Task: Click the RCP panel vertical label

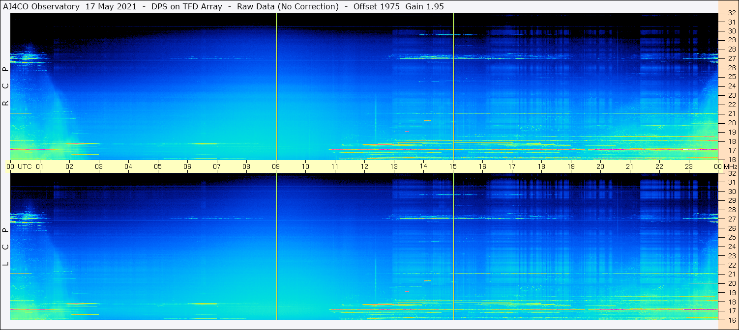Action: point(5,86)
